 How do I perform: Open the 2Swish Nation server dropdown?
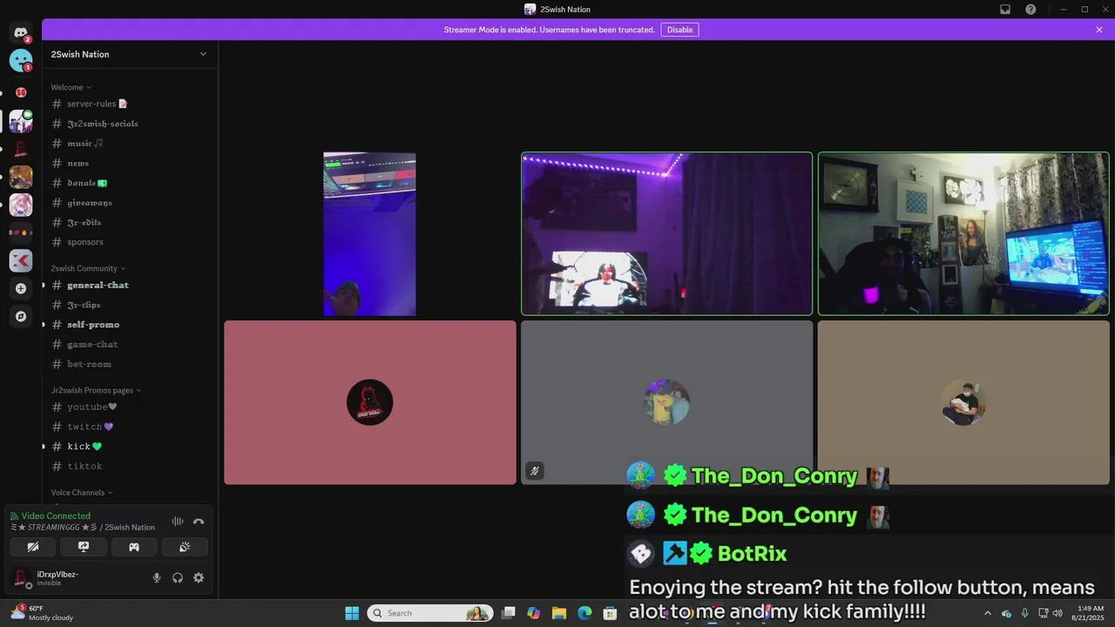pyautogui.click(x=130, y=54)
